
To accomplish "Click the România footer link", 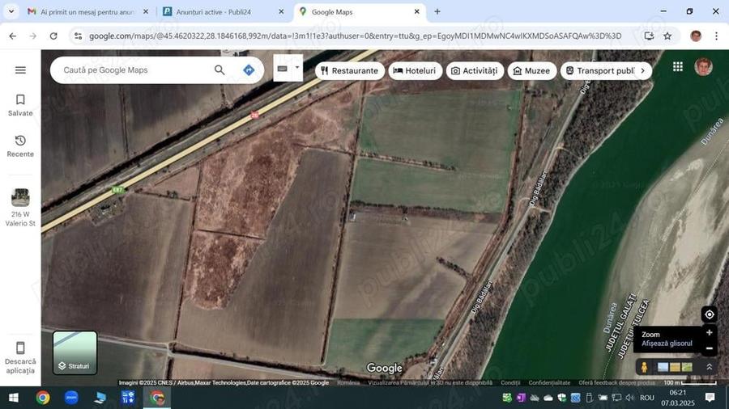I will coord(348,382).
